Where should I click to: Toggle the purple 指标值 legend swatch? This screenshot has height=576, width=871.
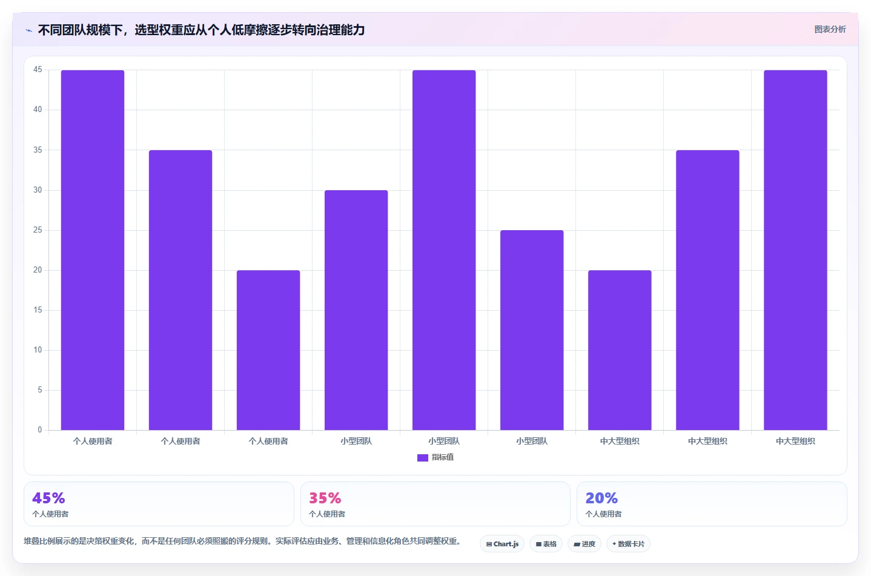click(x=423, y=458)
